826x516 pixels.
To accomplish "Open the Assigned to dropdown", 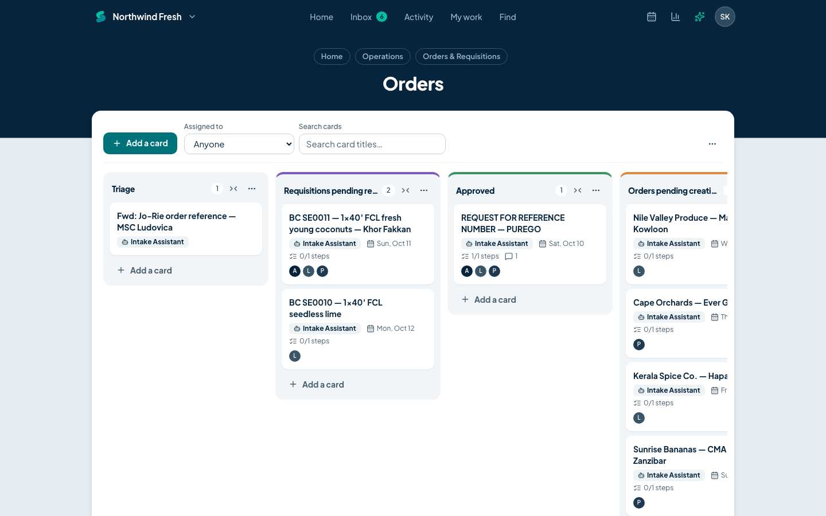I will pyautogui.click(x=239, y=144).
